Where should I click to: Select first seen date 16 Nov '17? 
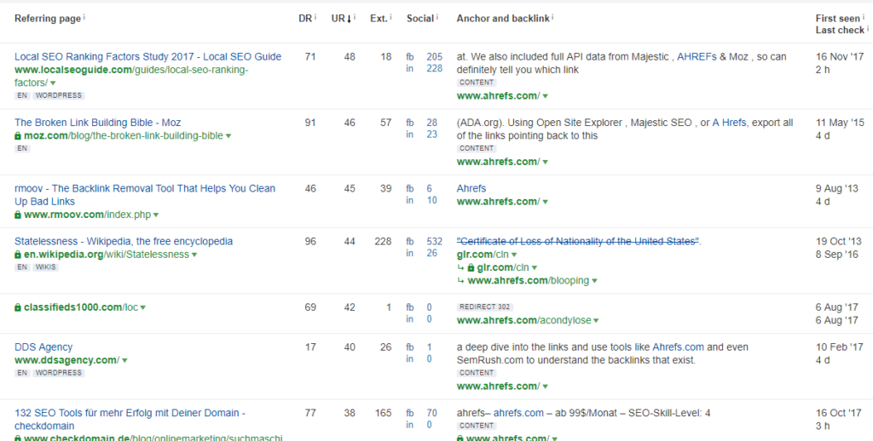click(840, 57)
